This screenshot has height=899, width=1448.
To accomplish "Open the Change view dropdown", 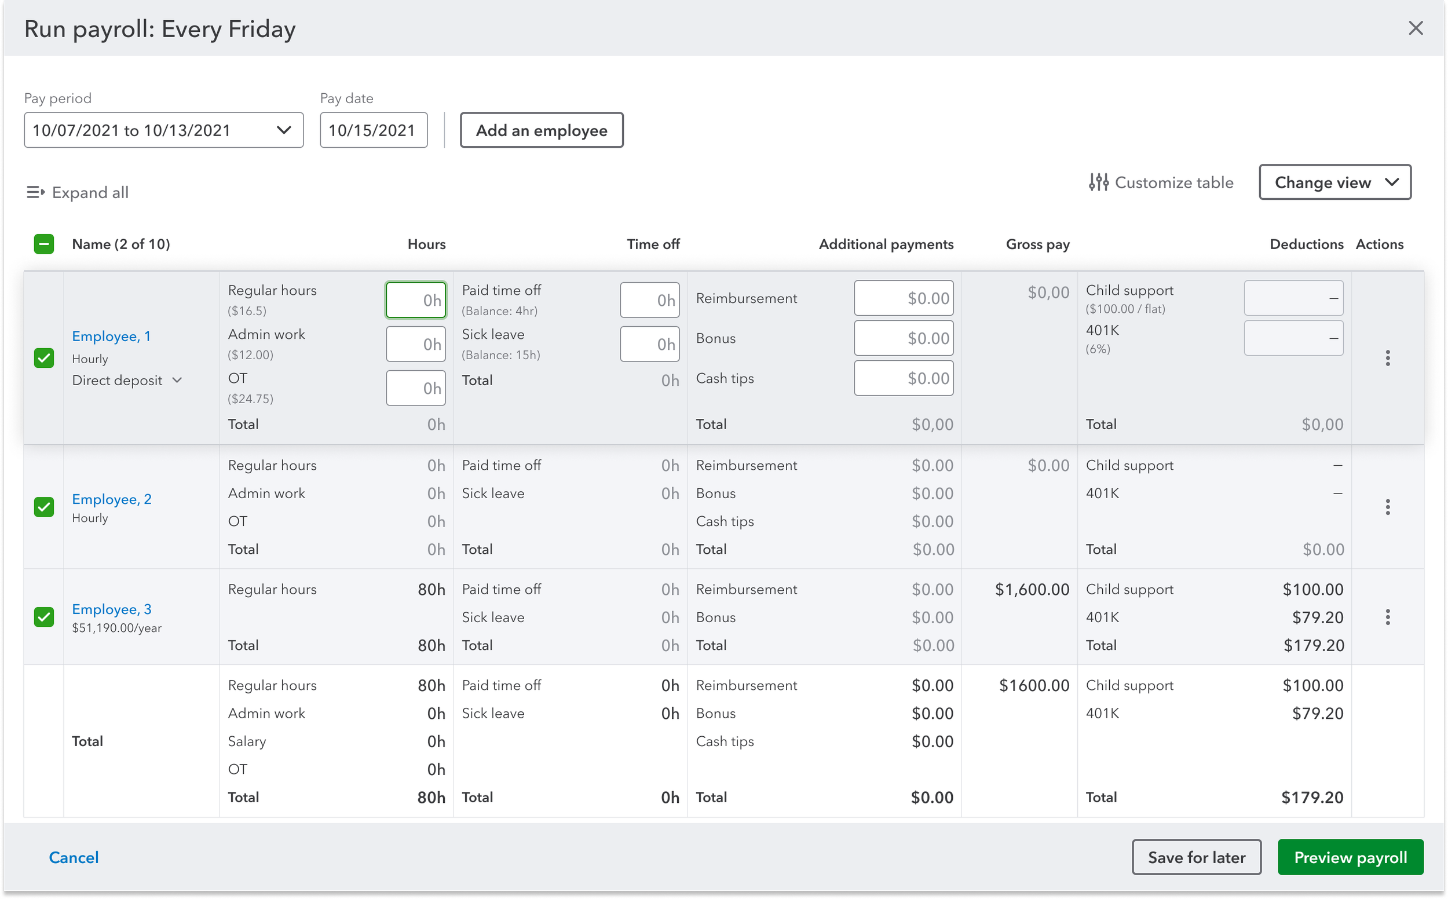I will [1334, 182].
